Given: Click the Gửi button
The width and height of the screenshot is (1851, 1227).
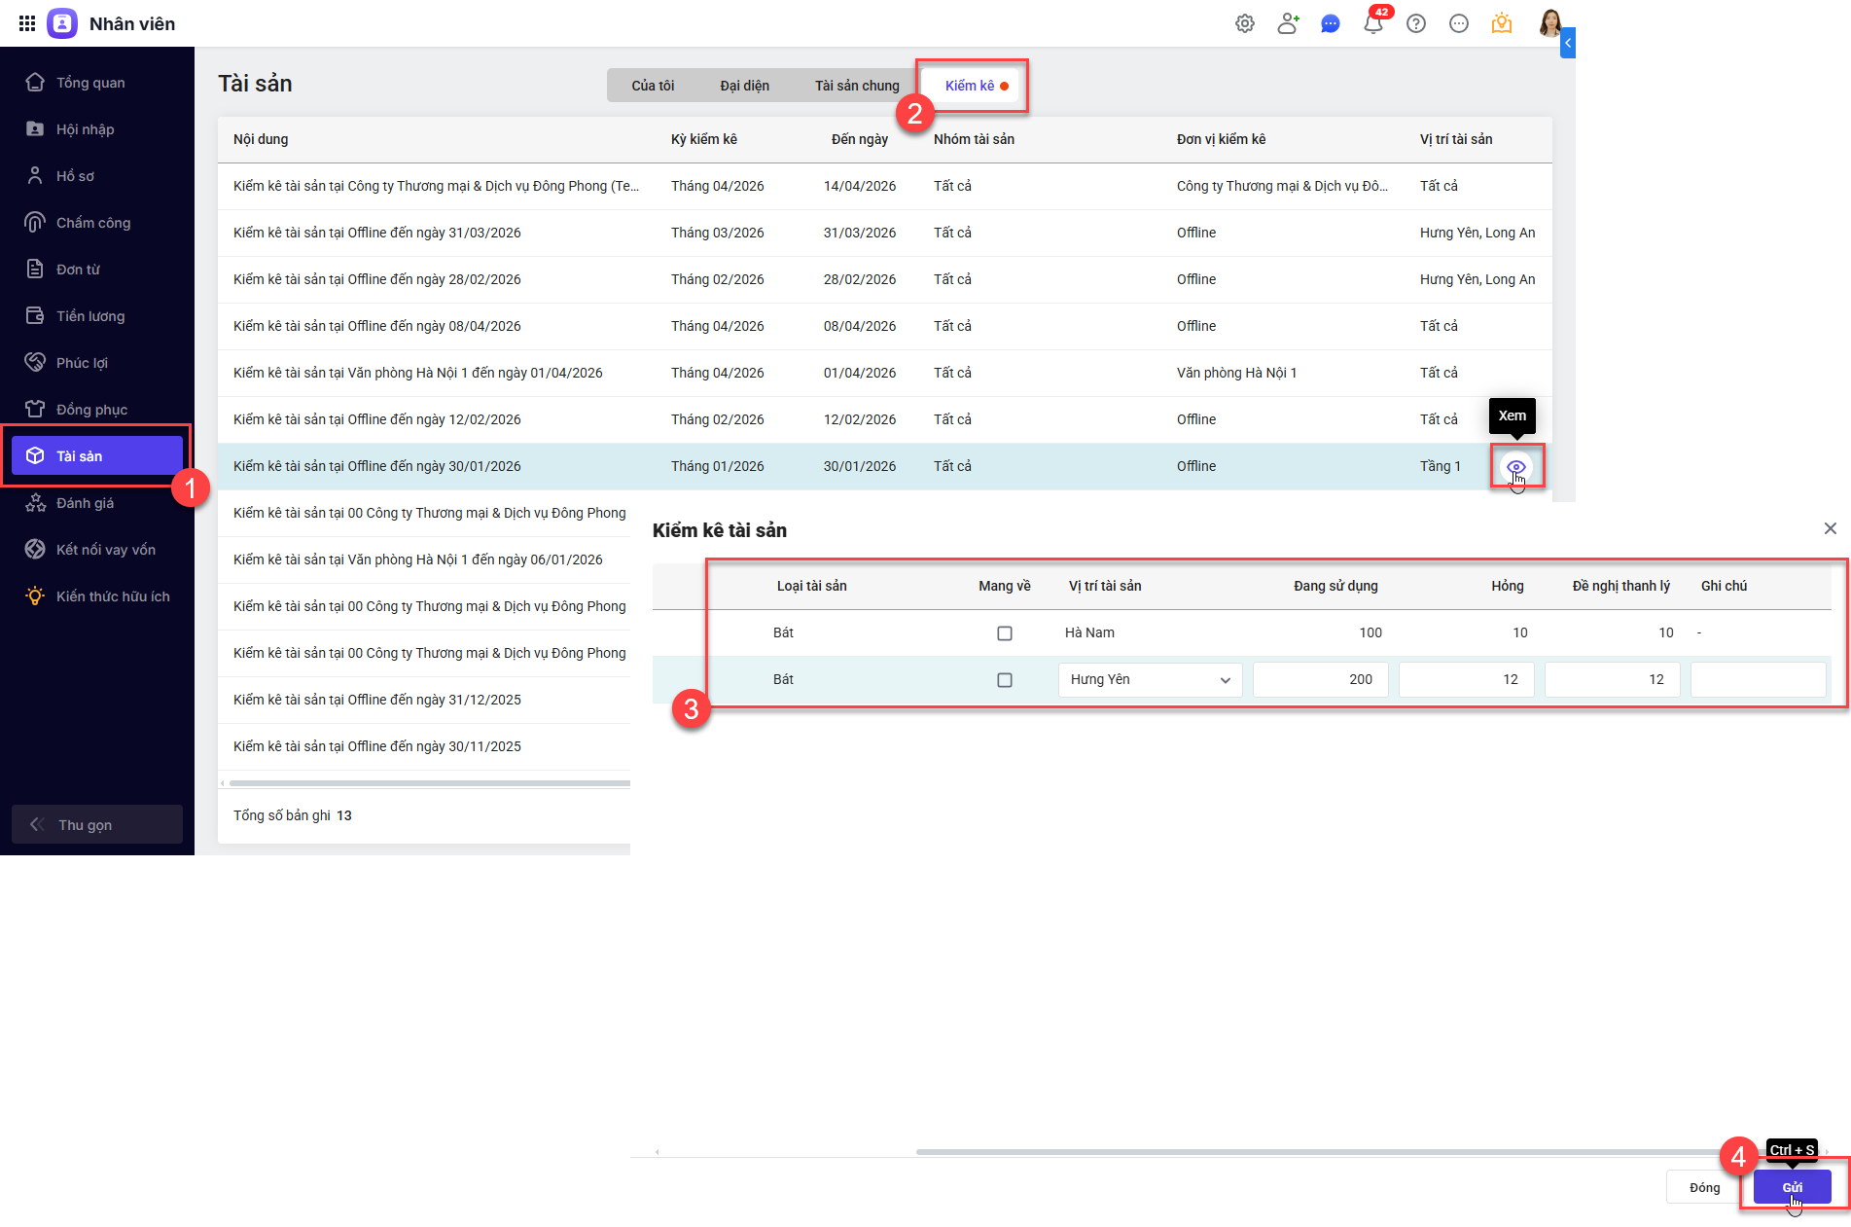Looking at the screenshot, I should coord(1791,1187).
